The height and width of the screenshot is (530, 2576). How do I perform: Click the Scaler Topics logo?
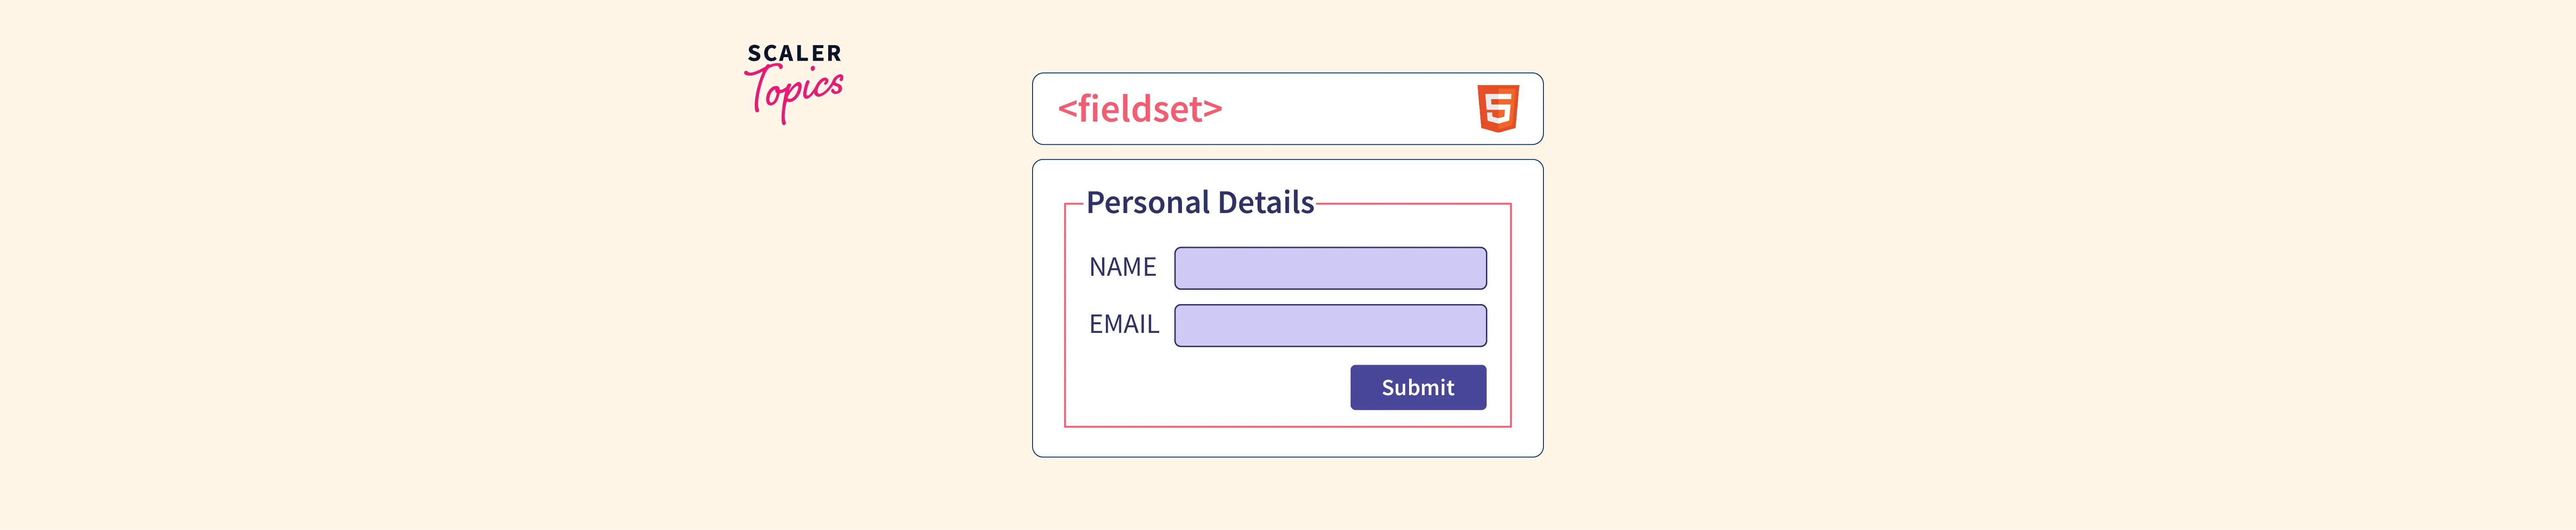point(794,83)
